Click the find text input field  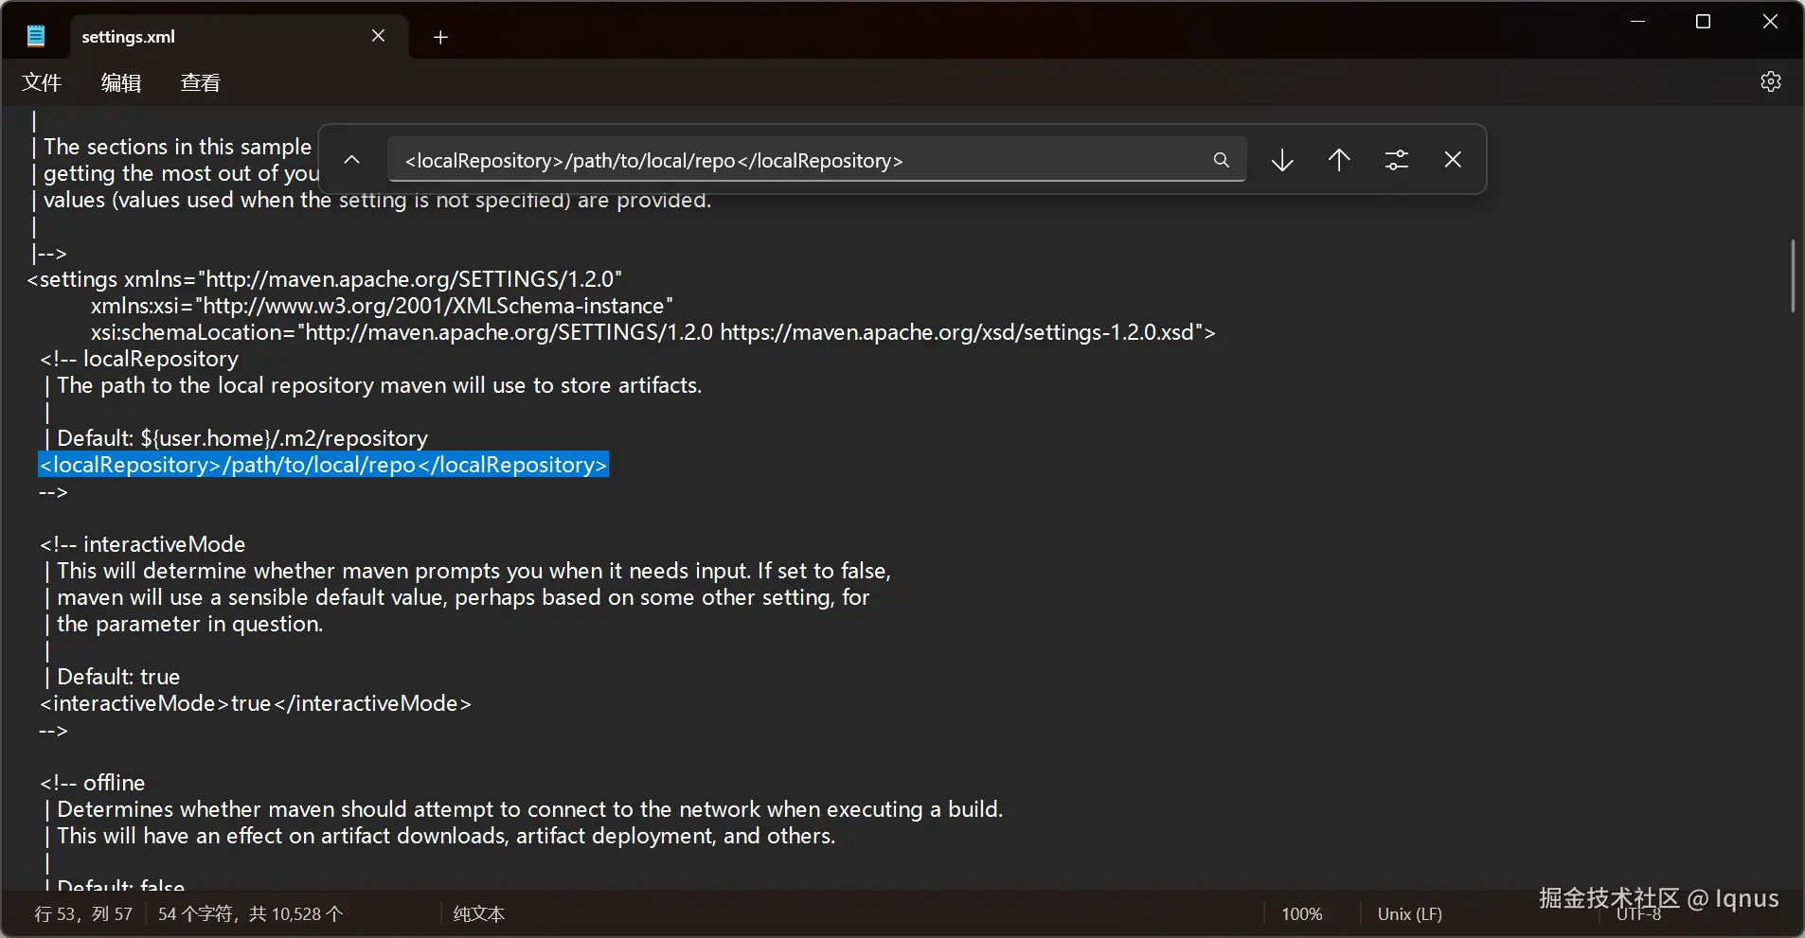[x=795, y=160]
